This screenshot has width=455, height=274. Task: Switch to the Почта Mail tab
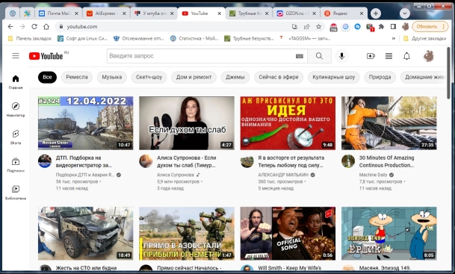pyautogui.click(x=58, y=13)
